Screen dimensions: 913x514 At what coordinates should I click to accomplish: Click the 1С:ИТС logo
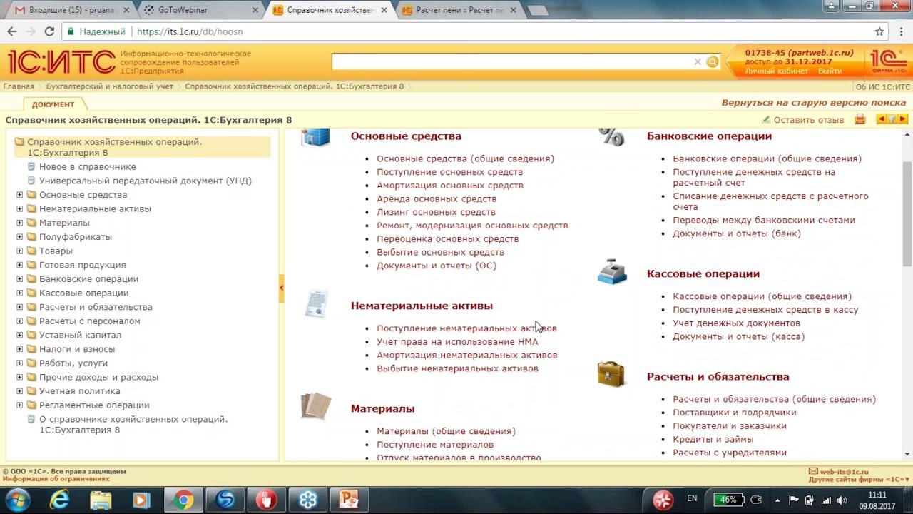coord(61,62)
